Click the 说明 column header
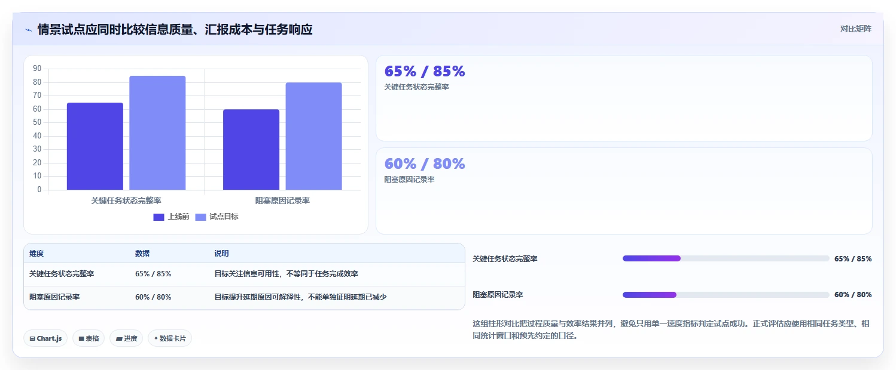 pyautogui.click(x=221, y=254)
